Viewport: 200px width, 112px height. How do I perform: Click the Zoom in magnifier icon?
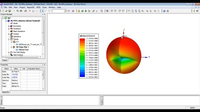click(x=155, y=11)
